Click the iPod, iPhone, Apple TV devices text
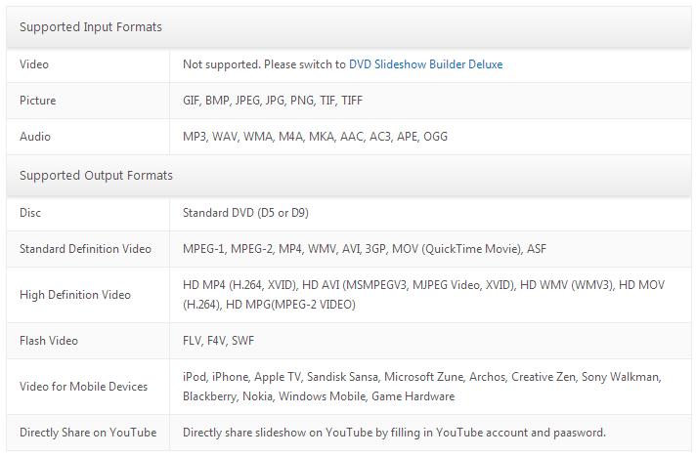Screen dimensions: 696x456 point(421,387)
